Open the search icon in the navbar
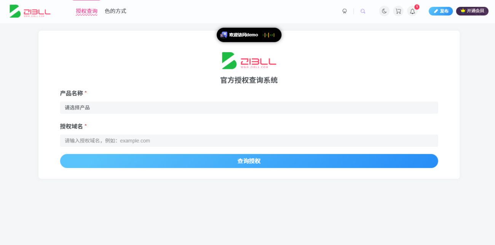The height and width of the screenshot is (245, 495). click(x=362, y=11)
